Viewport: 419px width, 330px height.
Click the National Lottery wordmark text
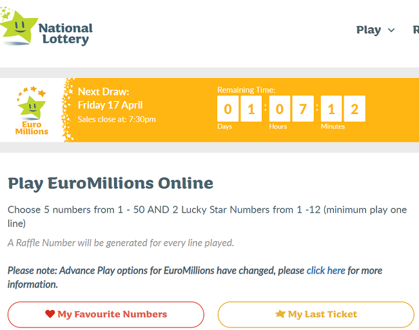(66, 34)
